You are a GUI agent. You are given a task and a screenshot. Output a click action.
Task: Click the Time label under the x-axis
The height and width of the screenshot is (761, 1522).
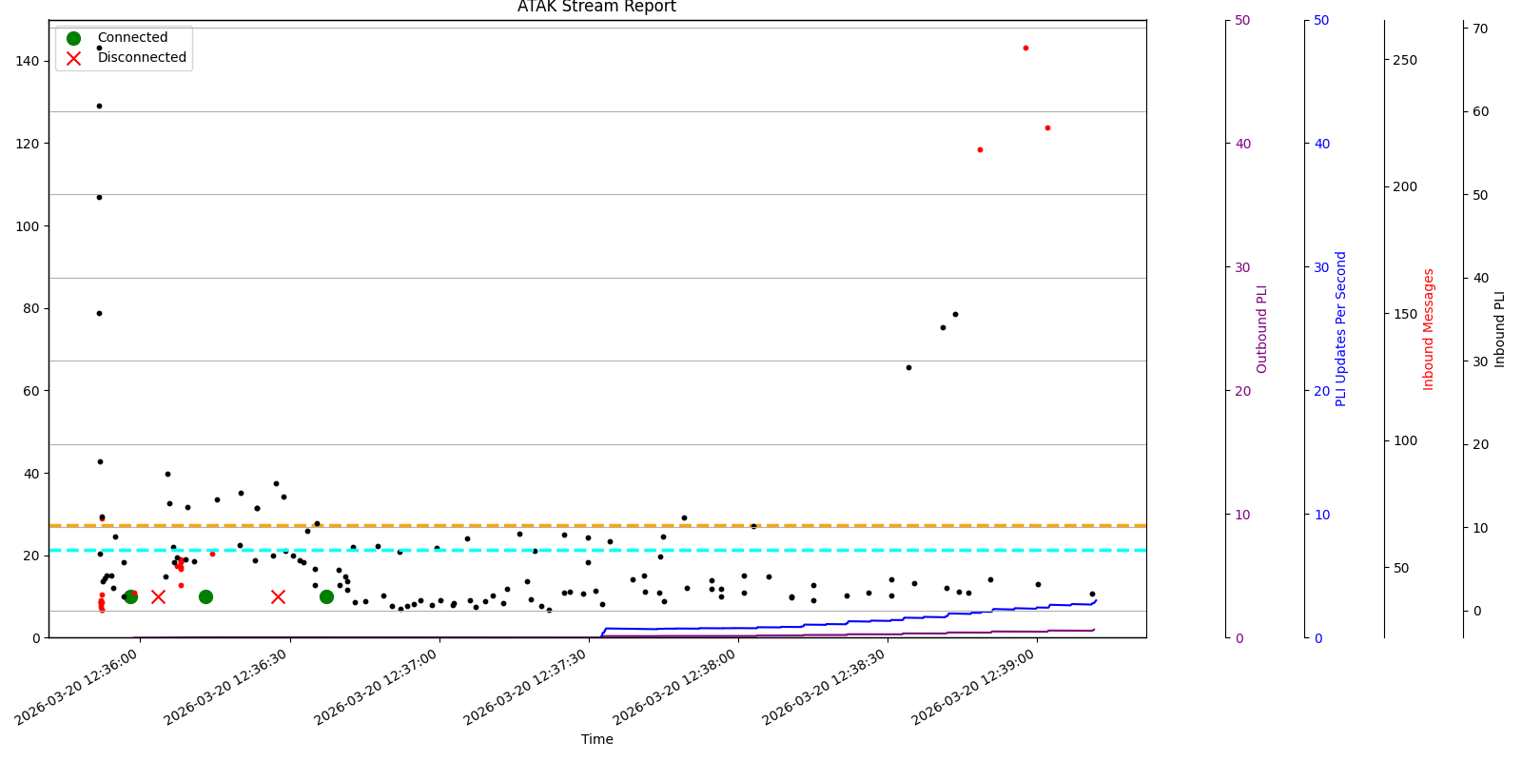tap(596, 739)
